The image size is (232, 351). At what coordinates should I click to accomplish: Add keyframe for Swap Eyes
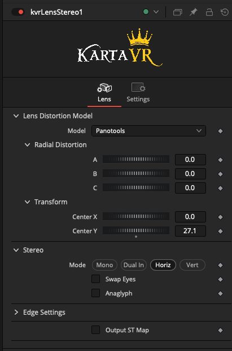(x=220, y=279)
